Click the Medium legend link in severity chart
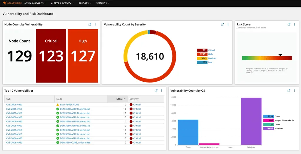The height and width of the screenshot is (154, 301). pos(212,58)
